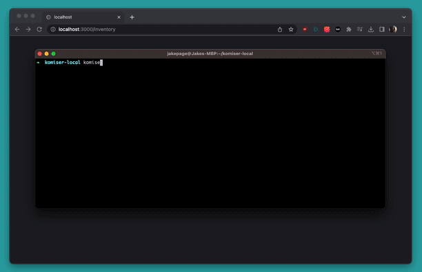Bookmark this page with the star icon
422x272 pixels.
[291, 30]
